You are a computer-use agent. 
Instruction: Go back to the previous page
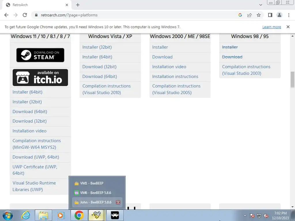tap(6, 15)
